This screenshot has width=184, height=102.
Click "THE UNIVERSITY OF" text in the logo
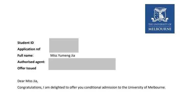point(160,24)
